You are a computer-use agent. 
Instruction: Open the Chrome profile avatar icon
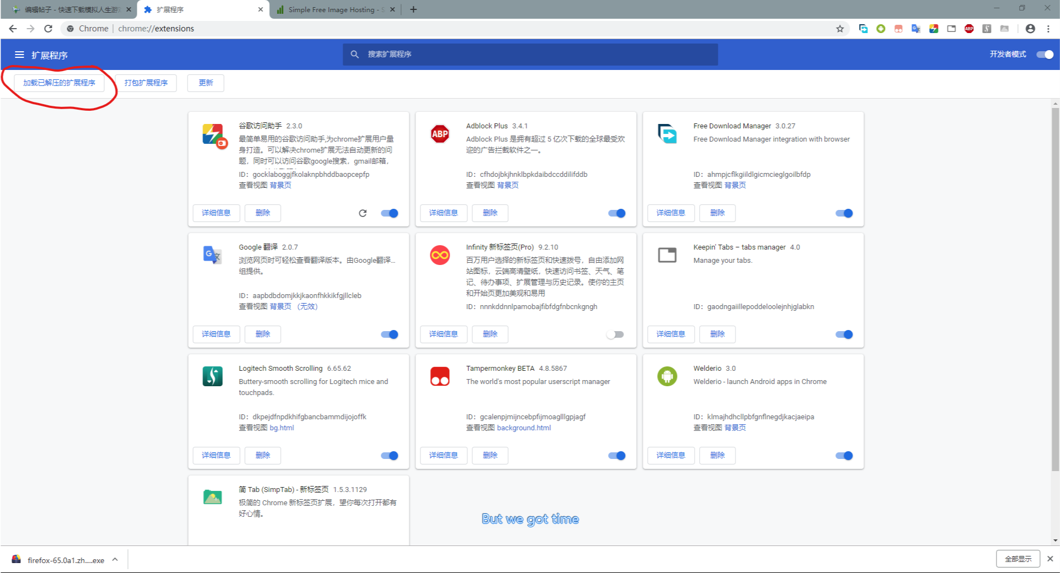(1030, 29)
